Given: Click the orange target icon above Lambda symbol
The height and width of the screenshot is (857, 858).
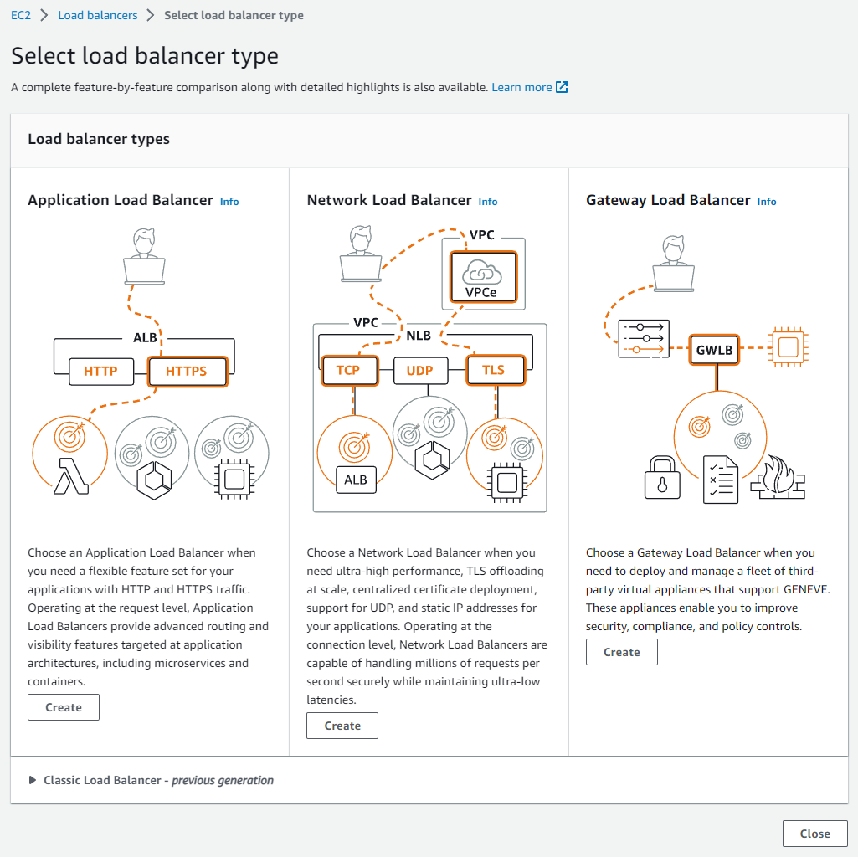Looking at the screenshot, I should (70, 436).
